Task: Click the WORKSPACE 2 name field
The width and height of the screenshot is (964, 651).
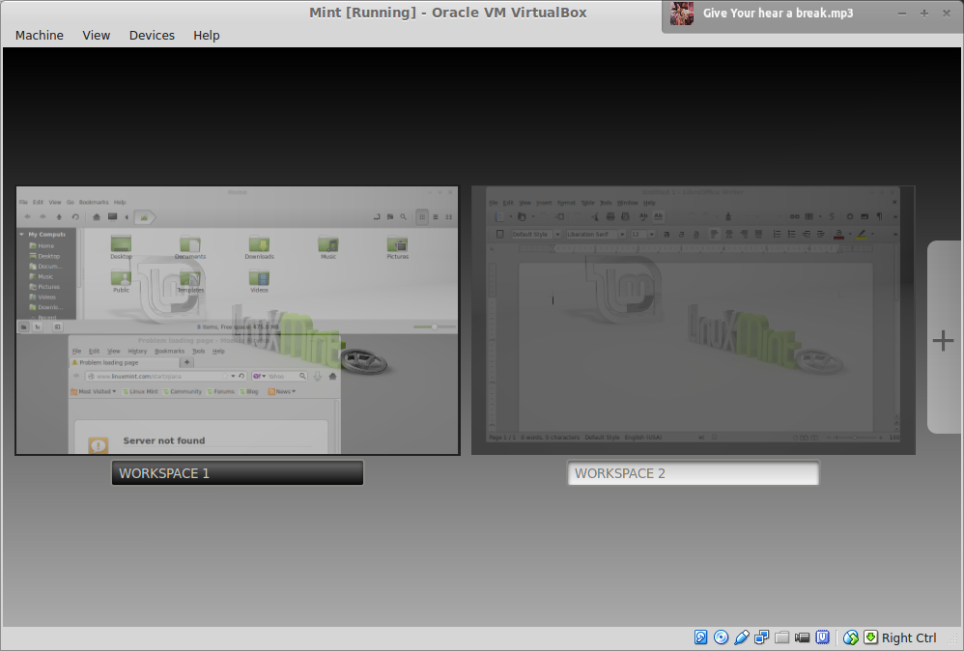Action: tap(693, 473)
